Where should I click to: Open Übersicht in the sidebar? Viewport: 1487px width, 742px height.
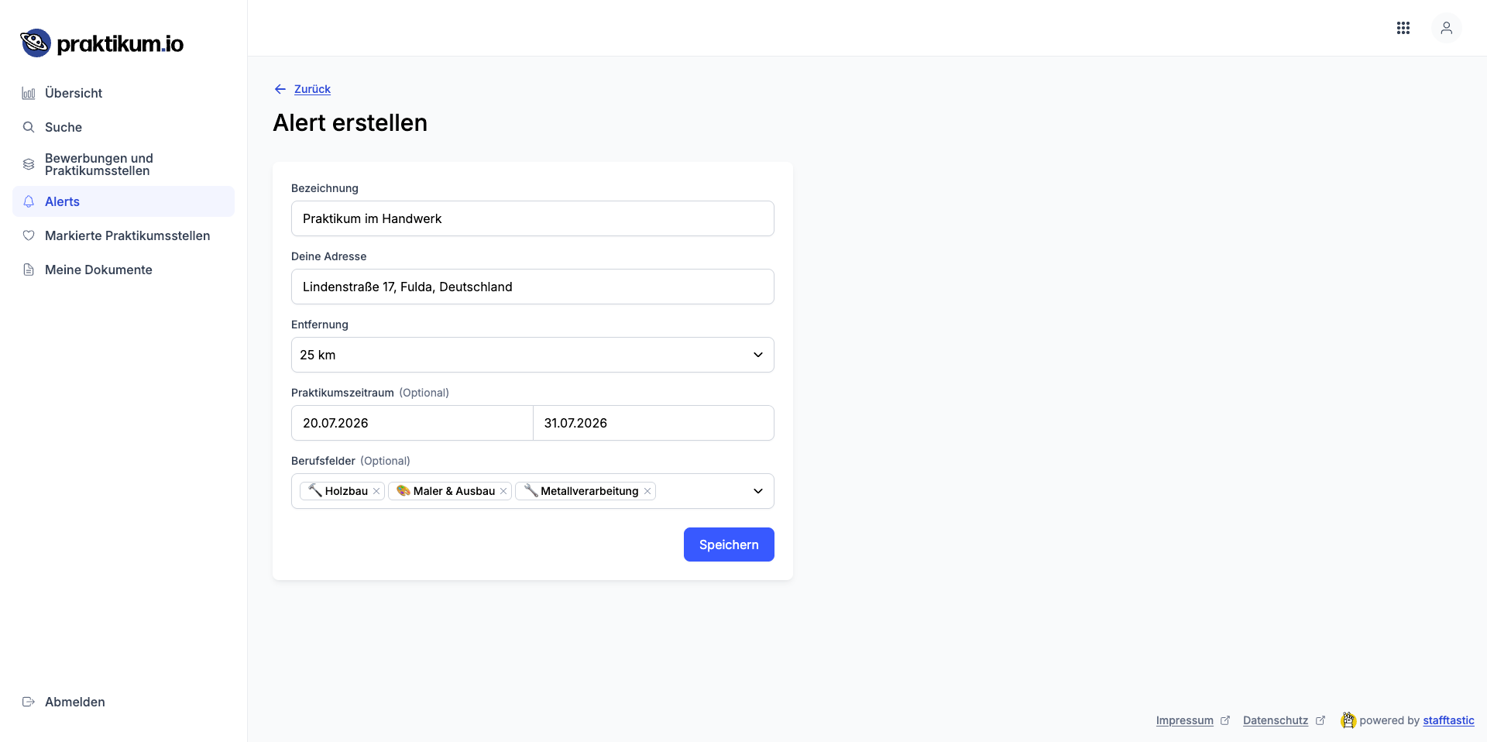pos(74,93)
